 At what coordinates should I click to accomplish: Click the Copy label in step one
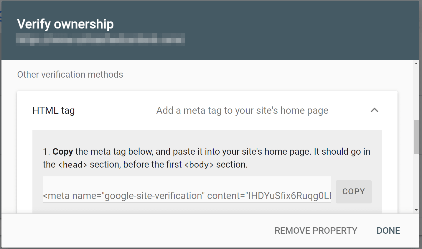pos(62,151)
